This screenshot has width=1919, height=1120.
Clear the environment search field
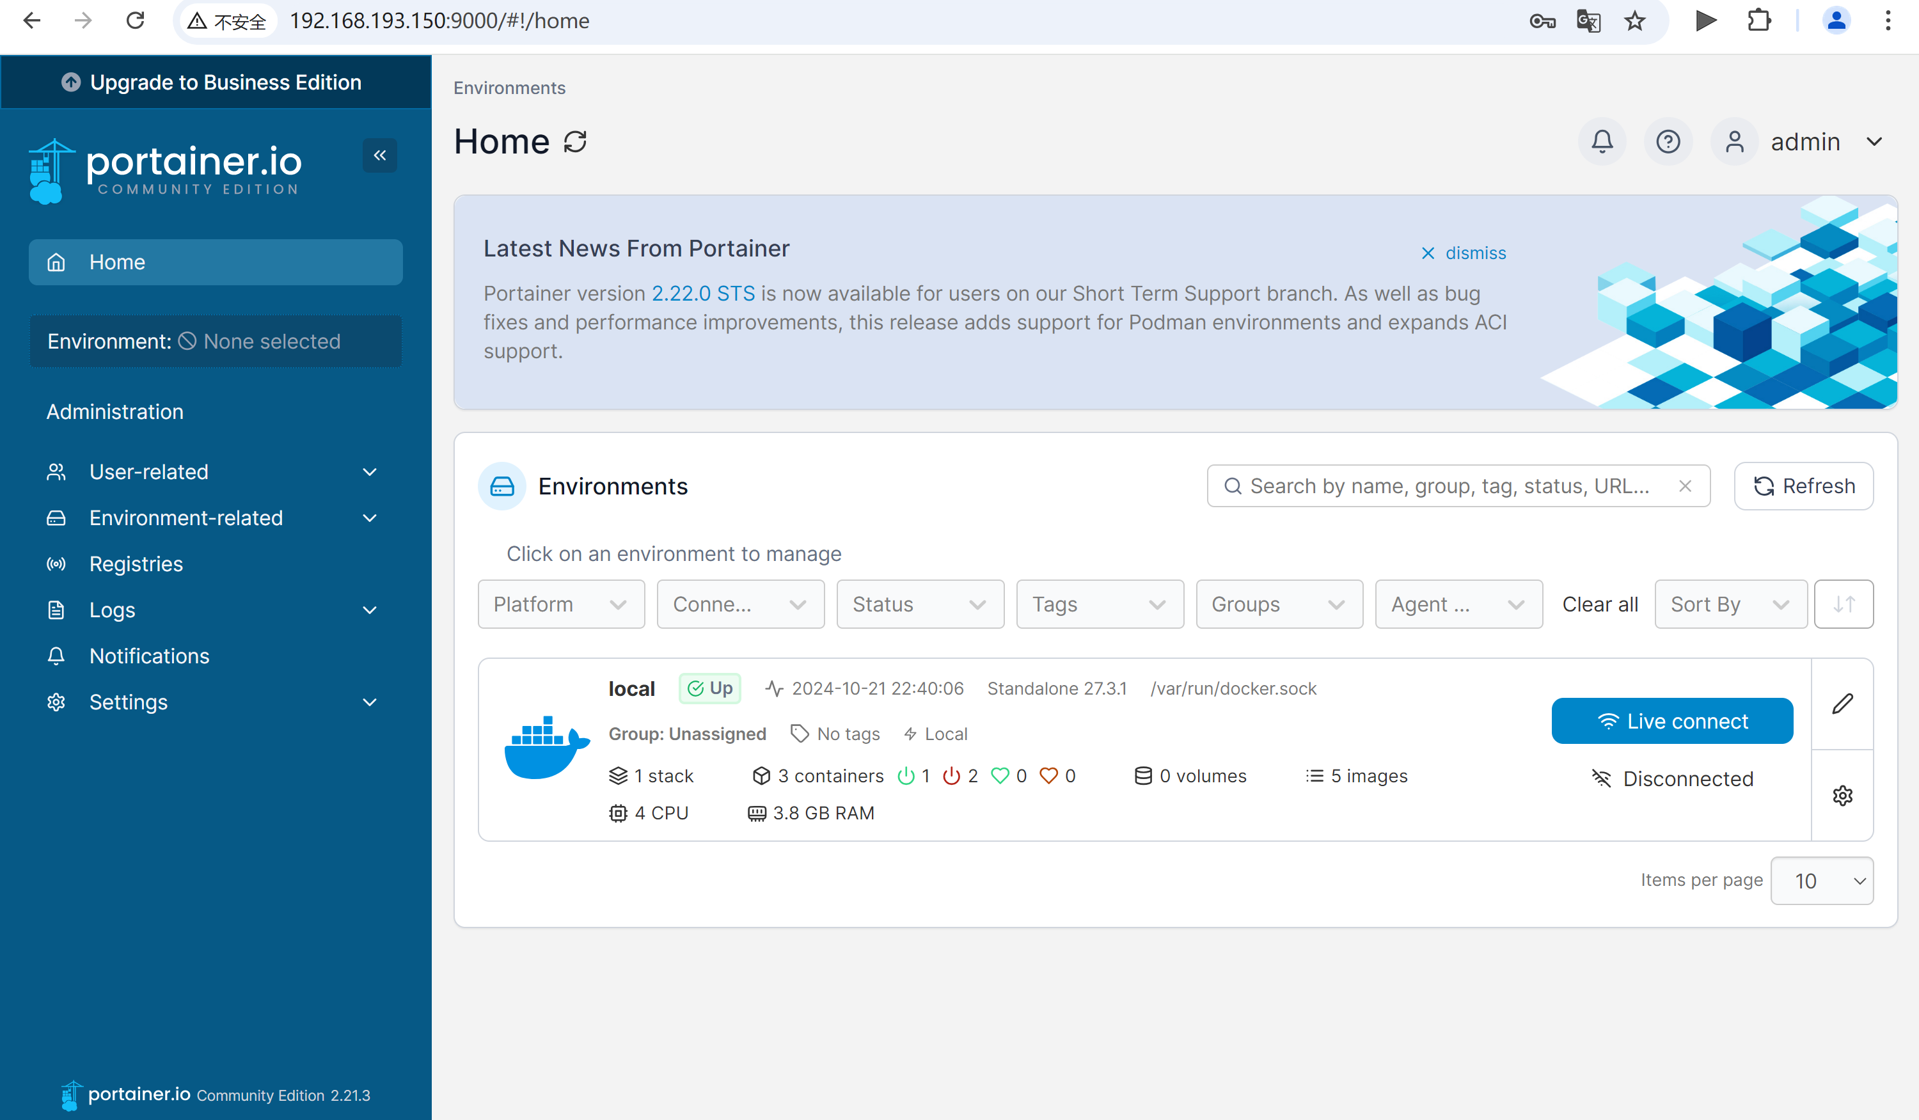[1686, 487]
